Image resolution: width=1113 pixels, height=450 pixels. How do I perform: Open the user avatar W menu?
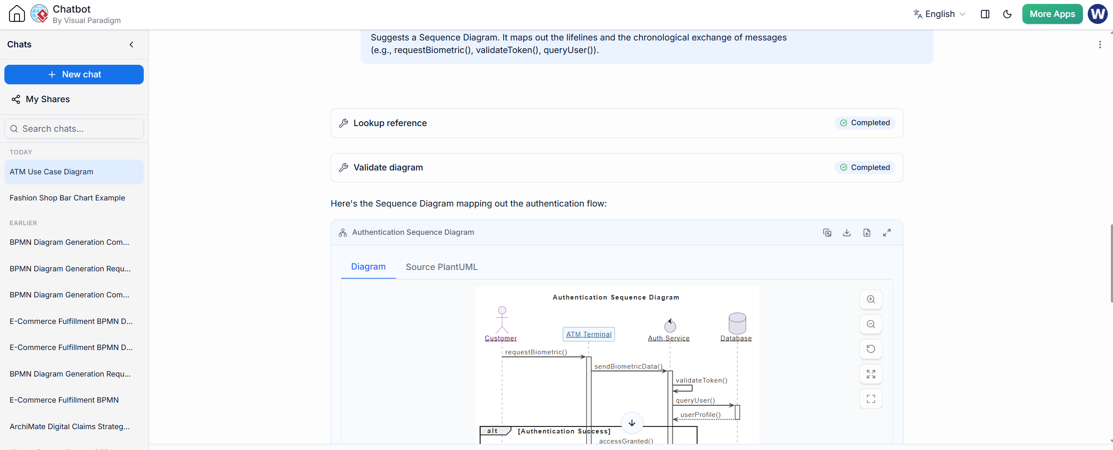pyautogui.click(x=1097, y=14)
